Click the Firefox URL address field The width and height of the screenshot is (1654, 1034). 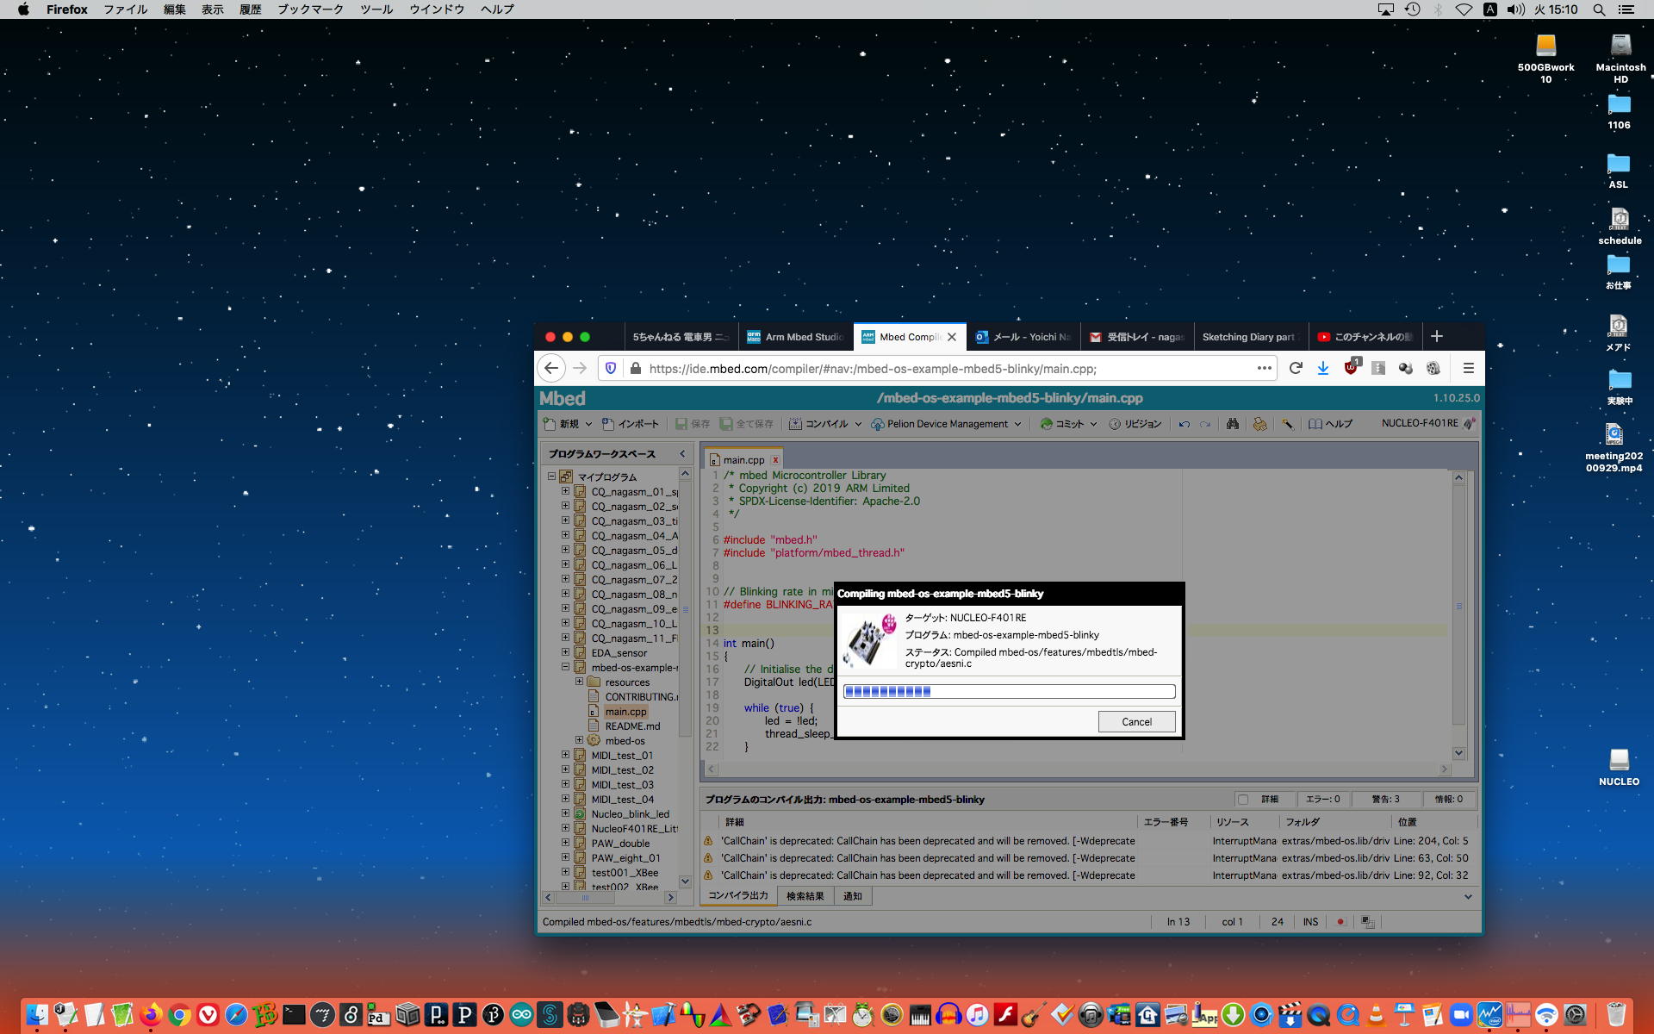[x=948, y=368]
